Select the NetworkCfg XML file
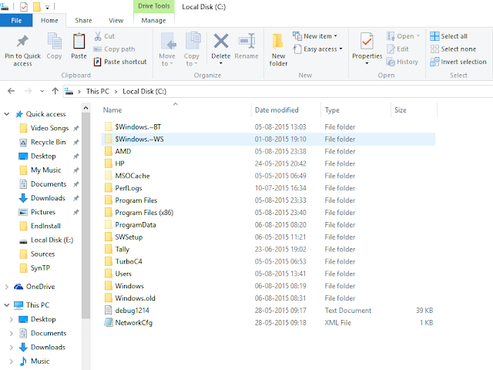This screenshot has width=493, height=370. pos(268,322)
